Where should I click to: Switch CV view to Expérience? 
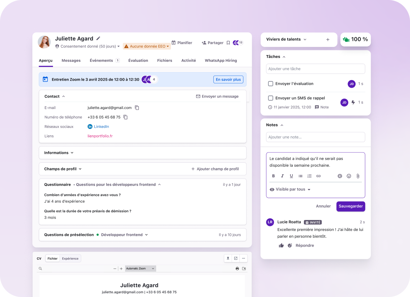[70, 259]
